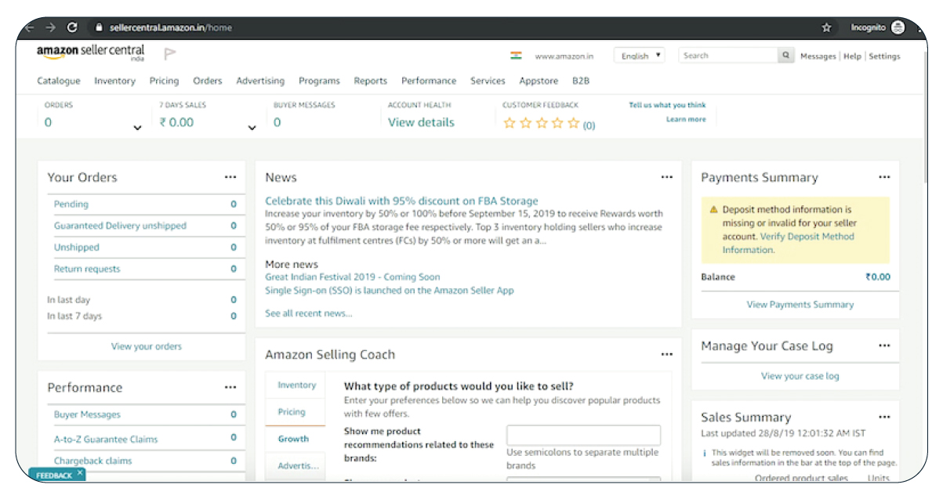Image resolution: width=943 pixels, height=499 pixels.
Task: Select the Growth tab in Selling Coach
Action: point(293,439)
